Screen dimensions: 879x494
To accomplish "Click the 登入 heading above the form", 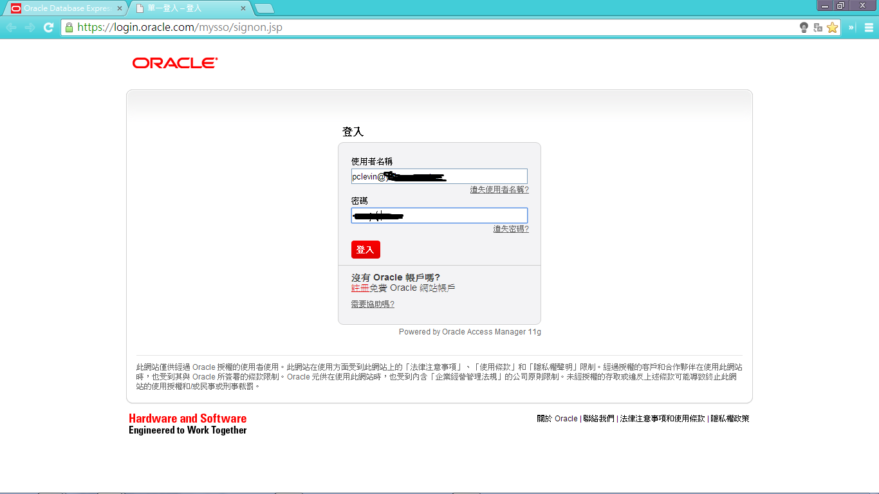I will click(353, 132).
